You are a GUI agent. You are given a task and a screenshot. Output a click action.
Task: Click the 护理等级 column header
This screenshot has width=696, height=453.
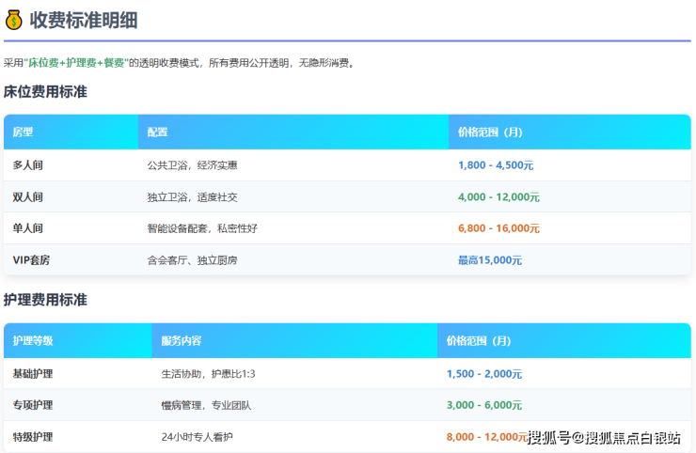(33, 340)
